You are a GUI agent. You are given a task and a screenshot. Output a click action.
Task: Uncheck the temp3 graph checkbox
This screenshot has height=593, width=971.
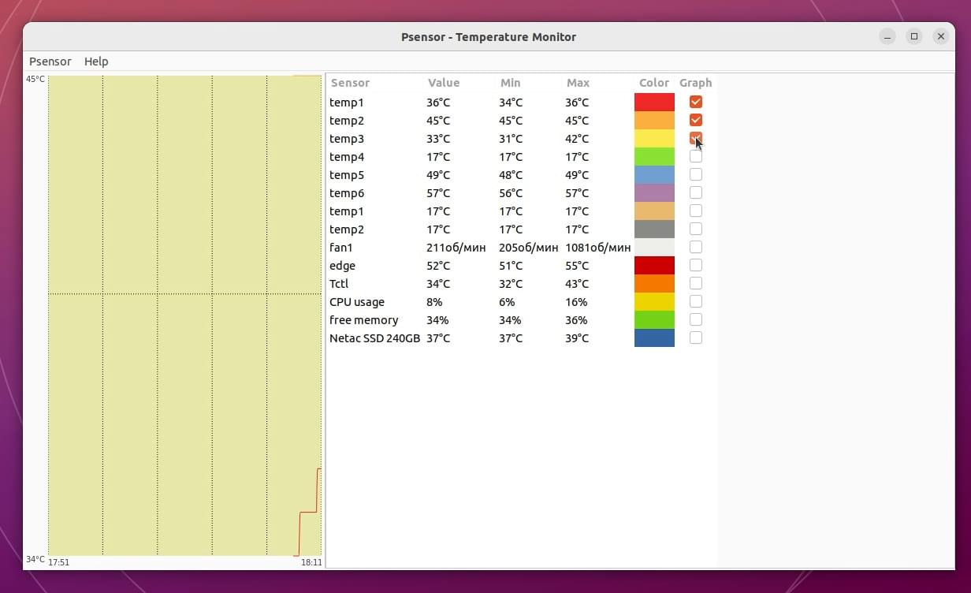coord(696,138)
